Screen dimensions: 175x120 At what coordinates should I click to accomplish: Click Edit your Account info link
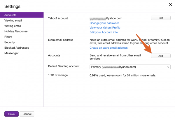pyautogui.click(x=104, y=32)
